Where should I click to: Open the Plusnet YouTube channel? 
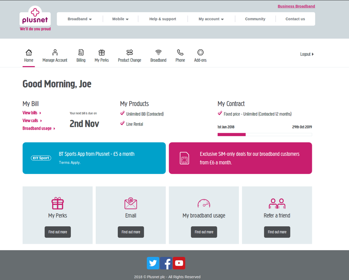[x=179, y=263]
